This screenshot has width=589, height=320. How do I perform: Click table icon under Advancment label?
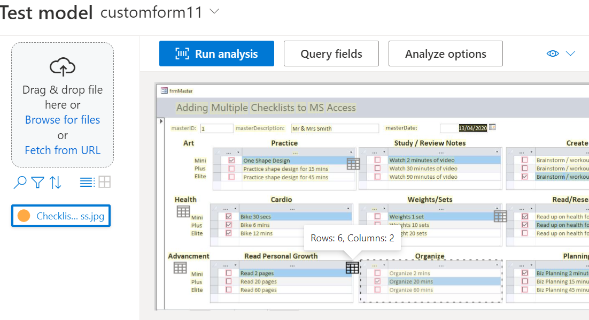pos(180,268)
